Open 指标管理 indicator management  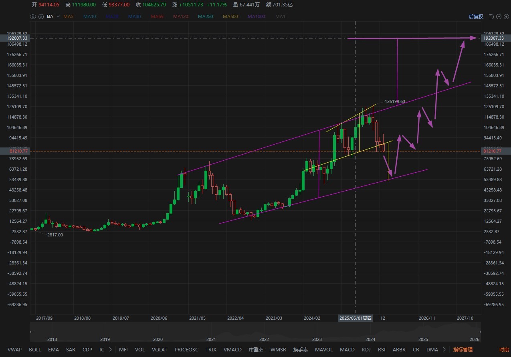pyautogui.click(x=463, y=349)
